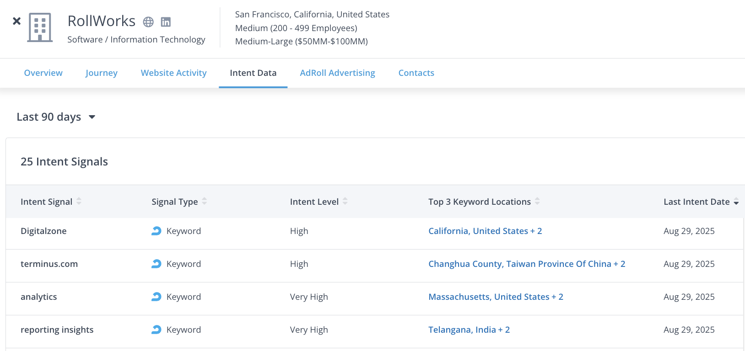This screenshot has width=745, height=351.
Task: Go to the AdRoll Advertising tab
Action: point(337,73)
